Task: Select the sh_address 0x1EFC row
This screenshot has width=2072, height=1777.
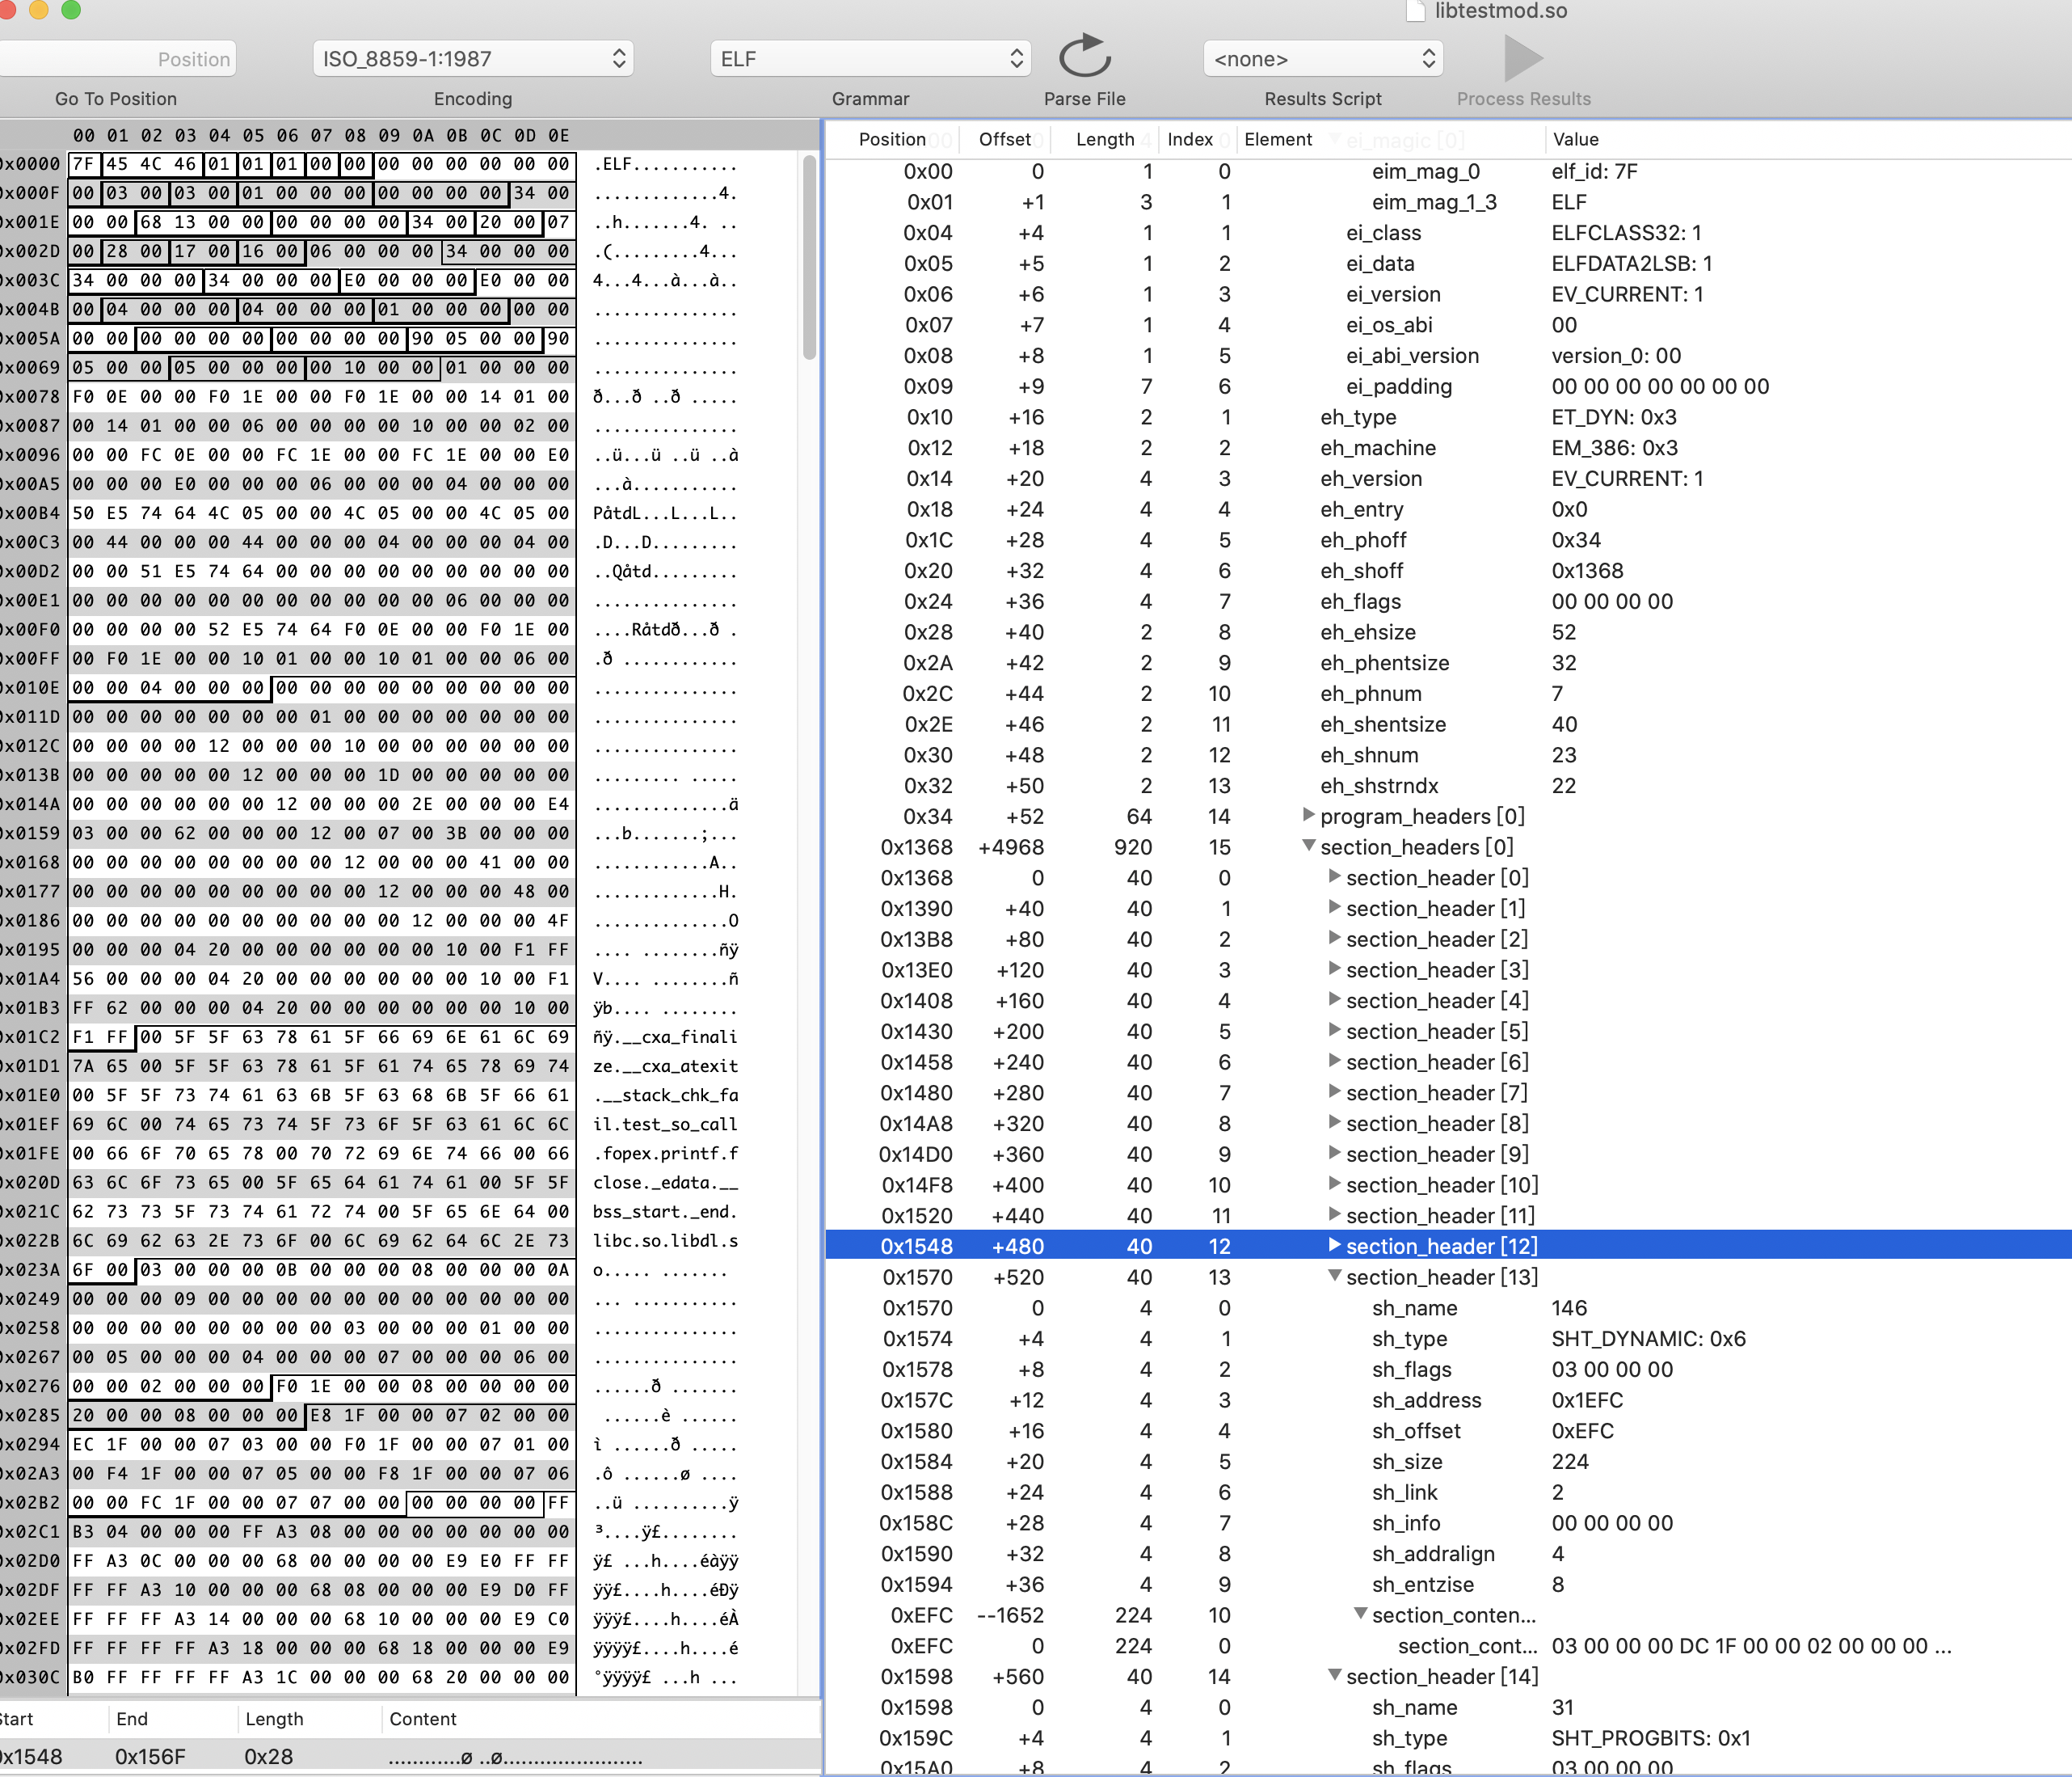Action: click(x=1448, y=1399)
